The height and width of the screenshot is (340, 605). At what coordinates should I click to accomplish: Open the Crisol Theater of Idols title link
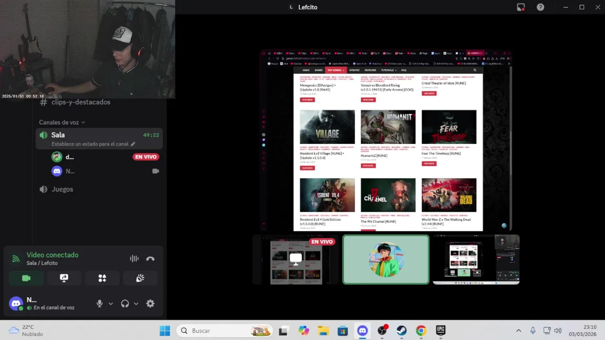[x=444, y=83]
